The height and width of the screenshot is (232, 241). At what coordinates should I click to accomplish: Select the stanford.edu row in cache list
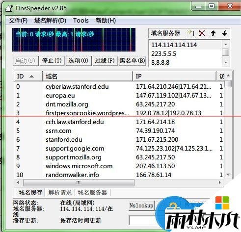pyautogui.click(x=119, y=139)
